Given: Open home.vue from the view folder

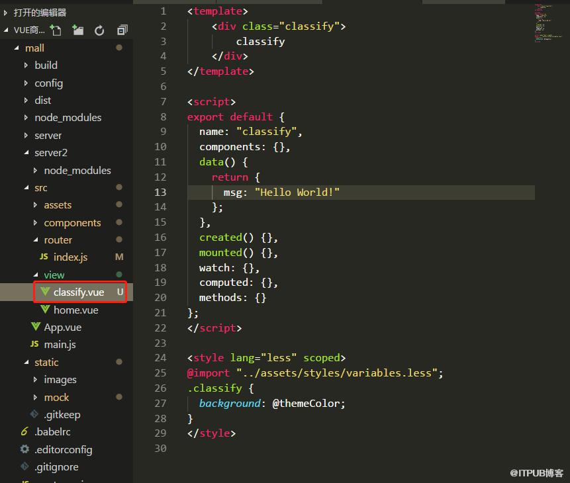Looking at the screenshot, I should pos(66,310).
